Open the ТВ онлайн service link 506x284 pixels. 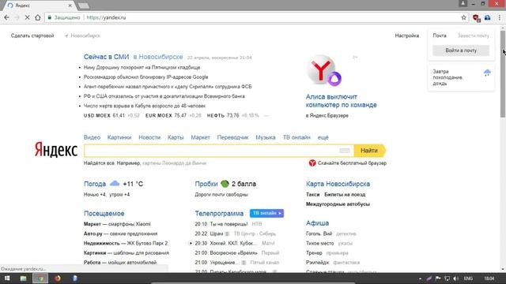[x=296, y=137]
